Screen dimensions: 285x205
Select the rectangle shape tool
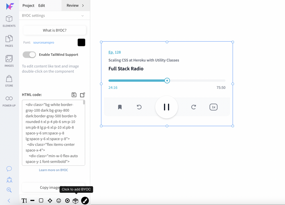click(41, 201)
